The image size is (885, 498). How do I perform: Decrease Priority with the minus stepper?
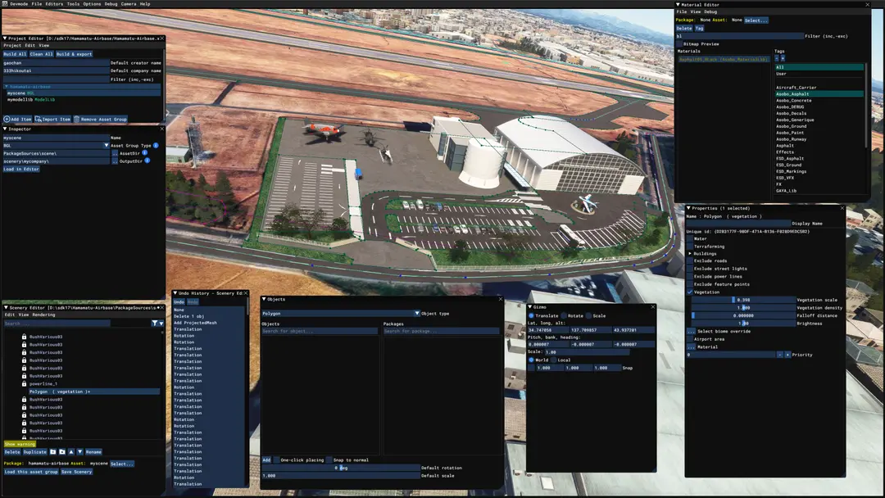point(780,355)
